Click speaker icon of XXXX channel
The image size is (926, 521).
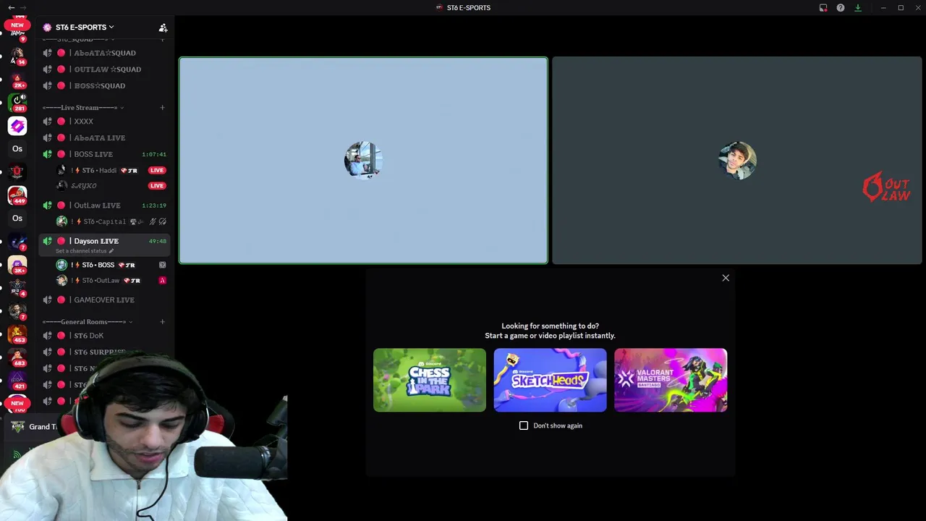47,122
